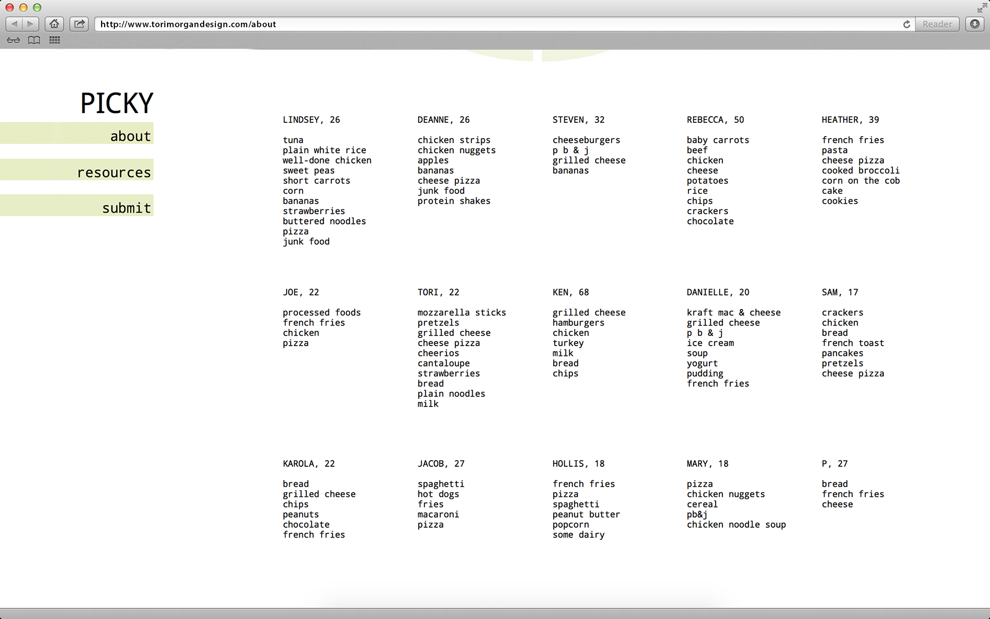The height and width of the screenshot is (619, 990).
Task: Open the resources navigation item
Action: click(x=114, y=172)
